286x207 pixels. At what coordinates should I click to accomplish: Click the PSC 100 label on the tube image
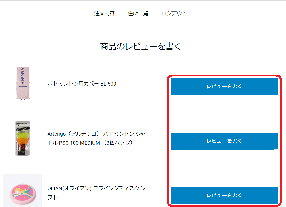pyautogui.click(x=21, y=129)
